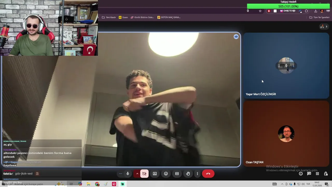Viewport: 332px width, 187px height.
Task: Start presenting your screen
Action: (x=155, y=173)
